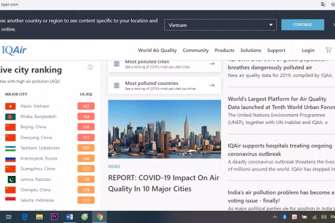Image resolution: width=335 pixels, height=223 pixels.
Task: Open the COVID-19 Impact report headline
Action: click(x=164, y=183)
